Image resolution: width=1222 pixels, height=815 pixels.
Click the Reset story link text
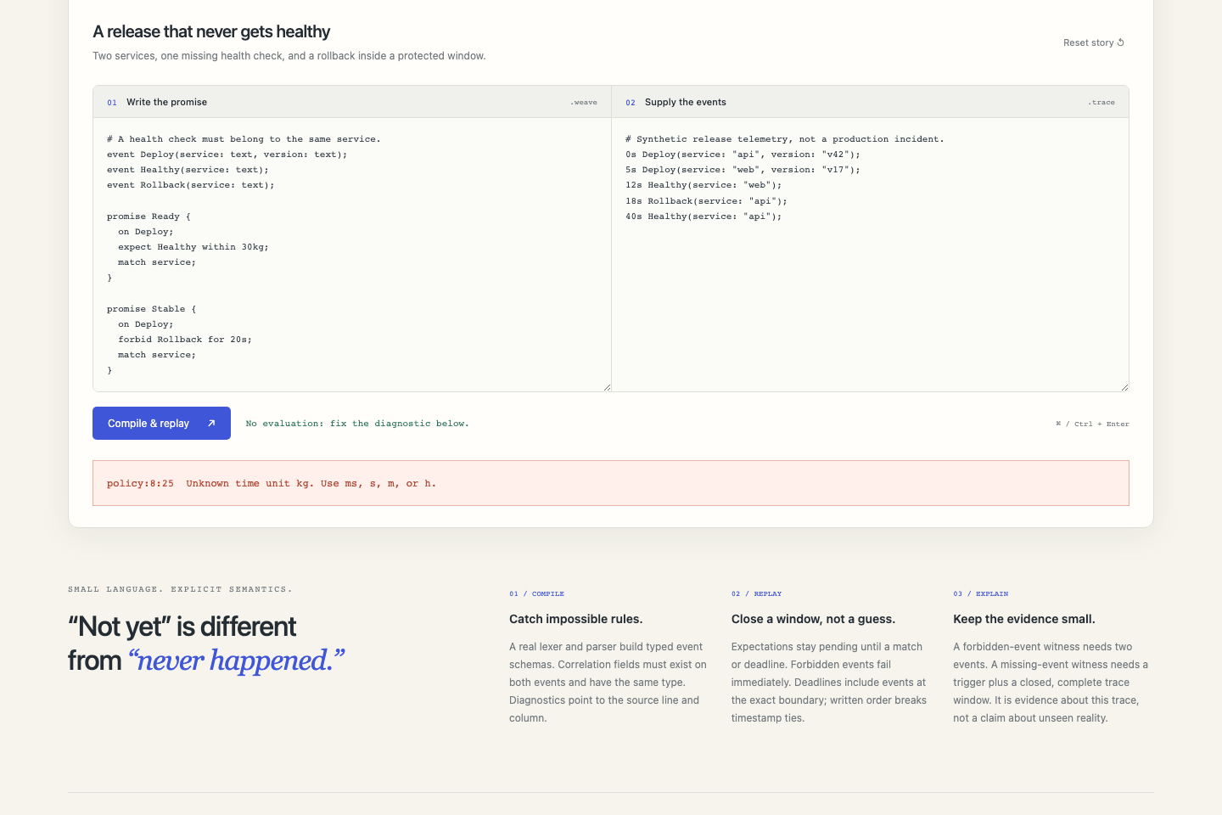[1088, 42]
